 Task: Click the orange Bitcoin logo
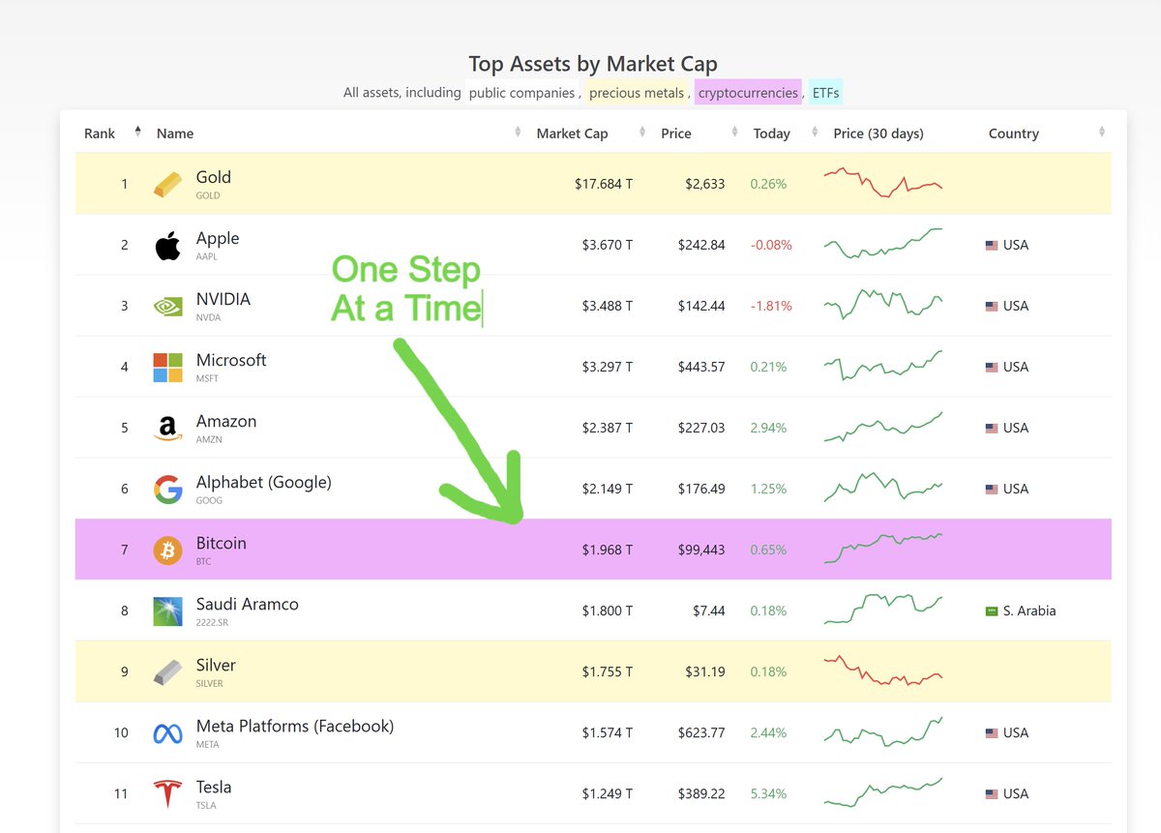pos(167,550)
